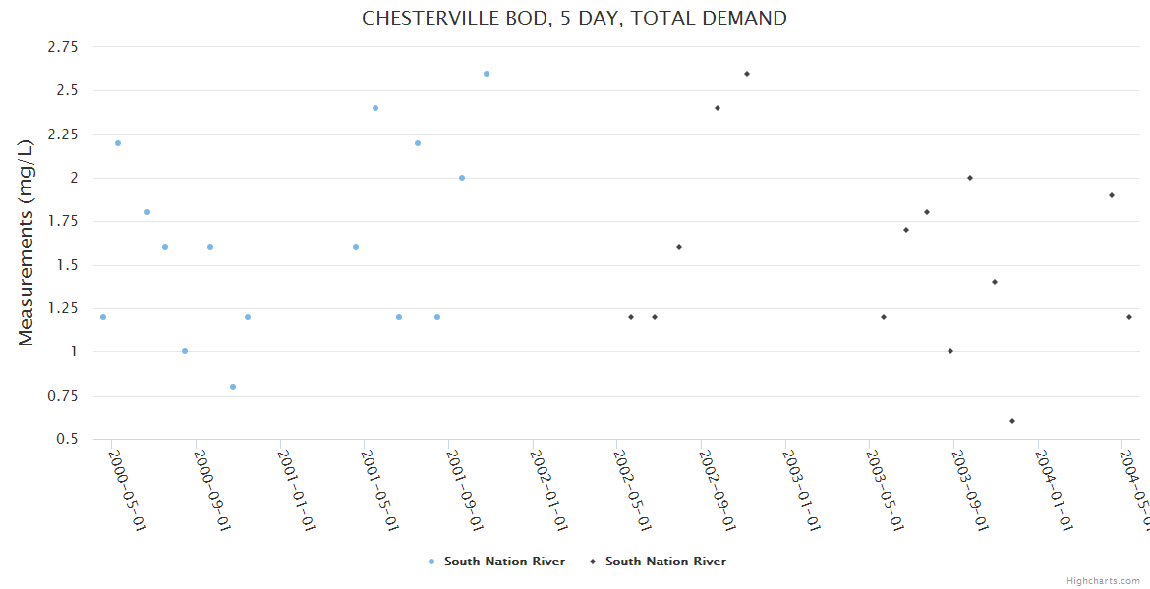
Task: Click the 2.75 y-axis tick label
Action: click(x=62, y=46)
